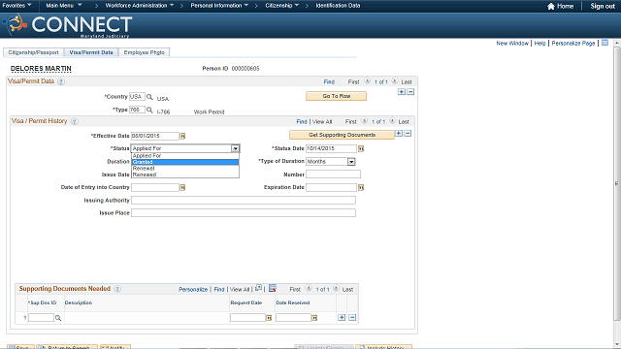This screenshot has width=621, height=349.
Task: Choose Renewed in the Status list
Action: coord(185,174)
